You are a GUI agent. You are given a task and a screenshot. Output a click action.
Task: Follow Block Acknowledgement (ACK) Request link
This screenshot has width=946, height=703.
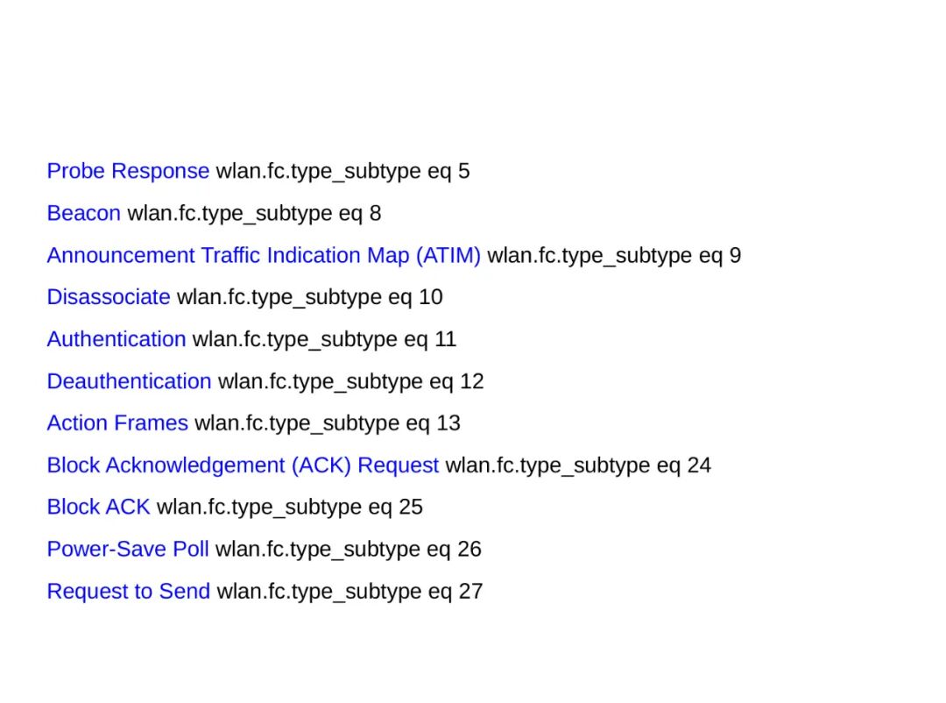243,465
